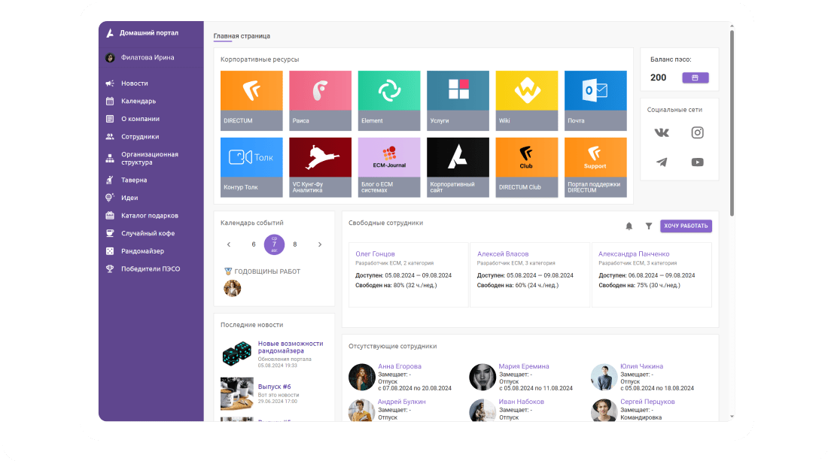Open Портал поддержки DIRECTUM tile

(x=595, y=167)
